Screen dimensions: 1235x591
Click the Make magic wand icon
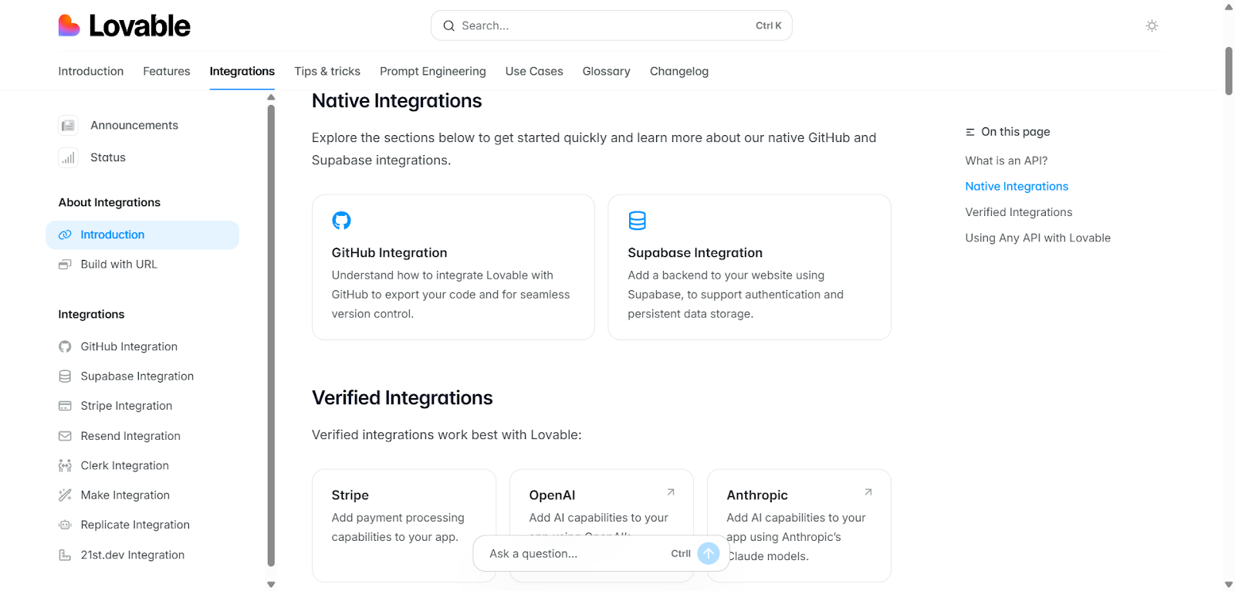coord(65,495)
